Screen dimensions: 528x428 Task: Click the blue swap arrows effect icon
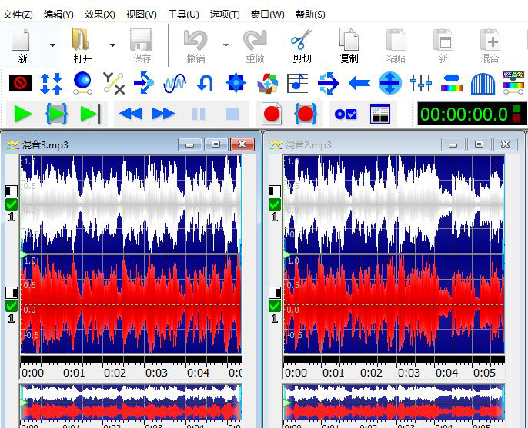329,83
